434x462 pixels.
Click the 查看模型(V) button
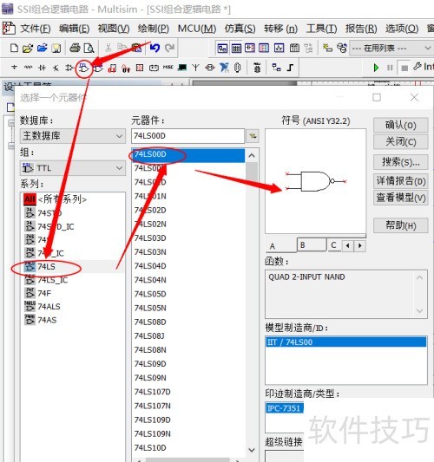400,197
